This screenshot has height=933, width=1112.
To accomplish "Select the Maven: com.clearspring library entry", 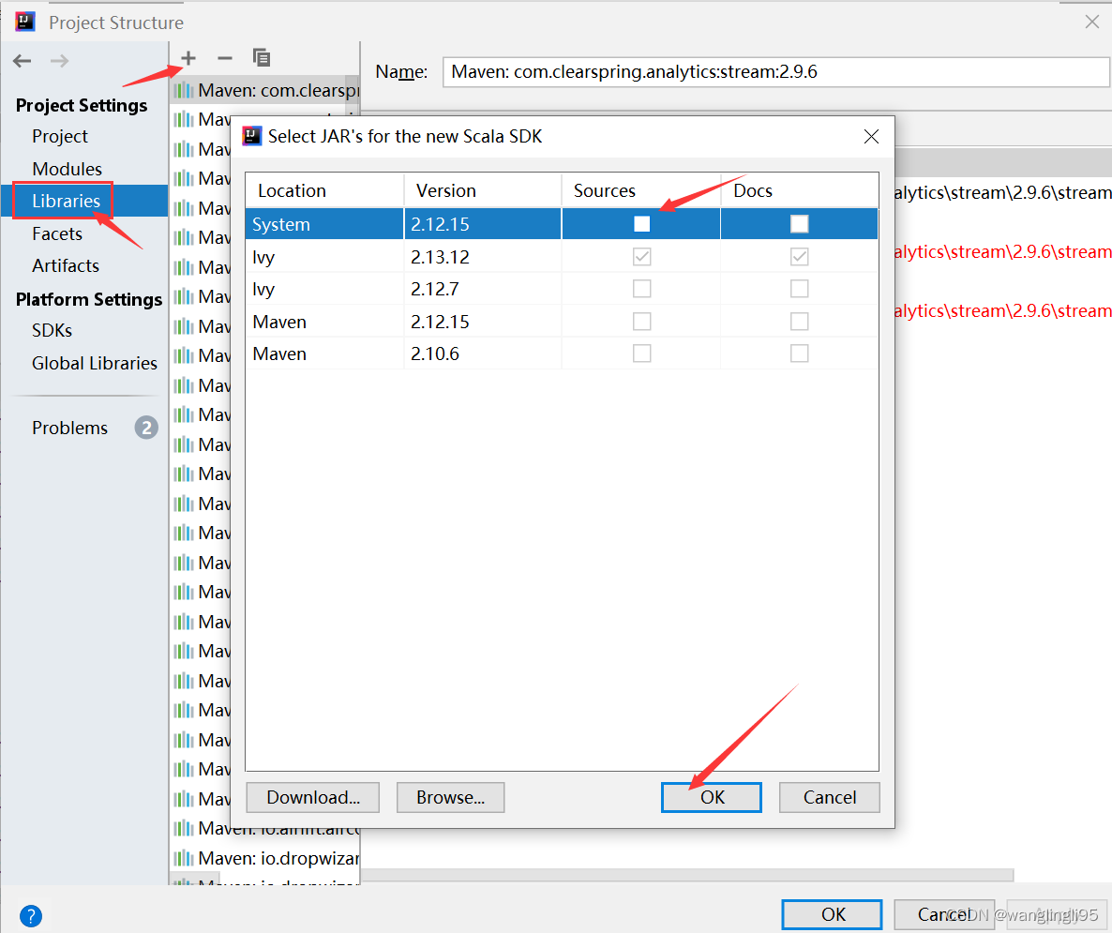I will click(265, 91).
